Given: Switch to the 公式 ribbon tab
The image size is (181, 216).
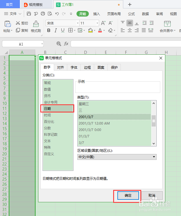Looking at the screenshot, I should click(x=131, y=14).
